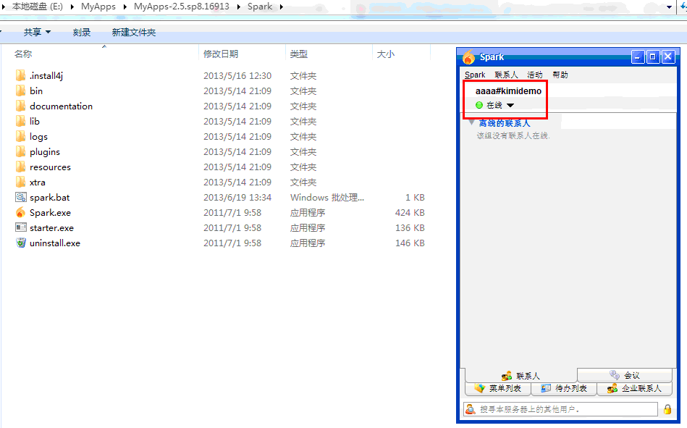Click the lib folder icon
The image size is (687, 428).
click(20, 121)
